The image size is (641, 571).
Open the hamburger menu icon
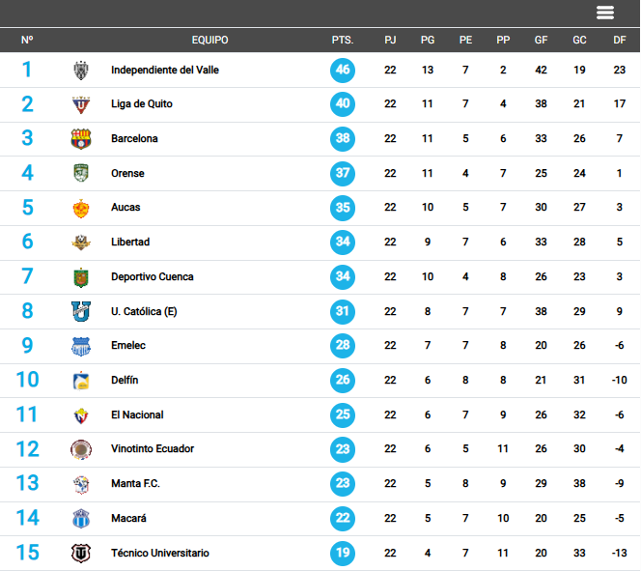click(x=605, y=13)
